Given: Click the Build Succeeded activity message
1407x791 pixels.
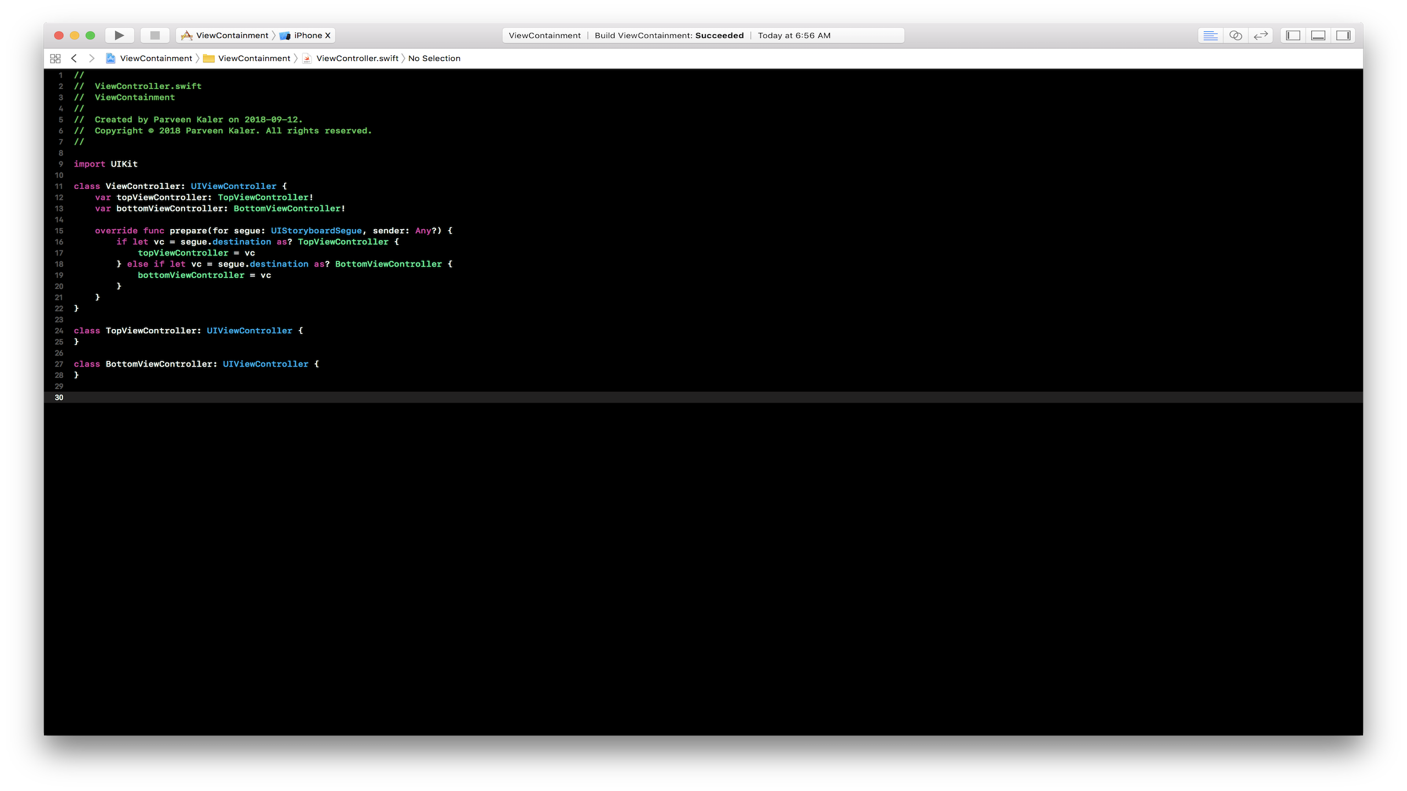Looking at the screenshot, I should coord(669,35).
